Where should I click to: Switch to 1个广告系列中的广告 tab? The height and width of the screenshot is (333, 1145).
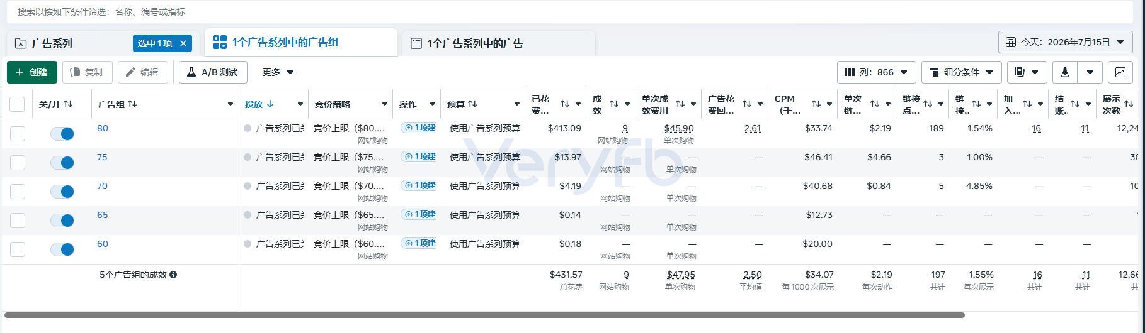point(498,43)
